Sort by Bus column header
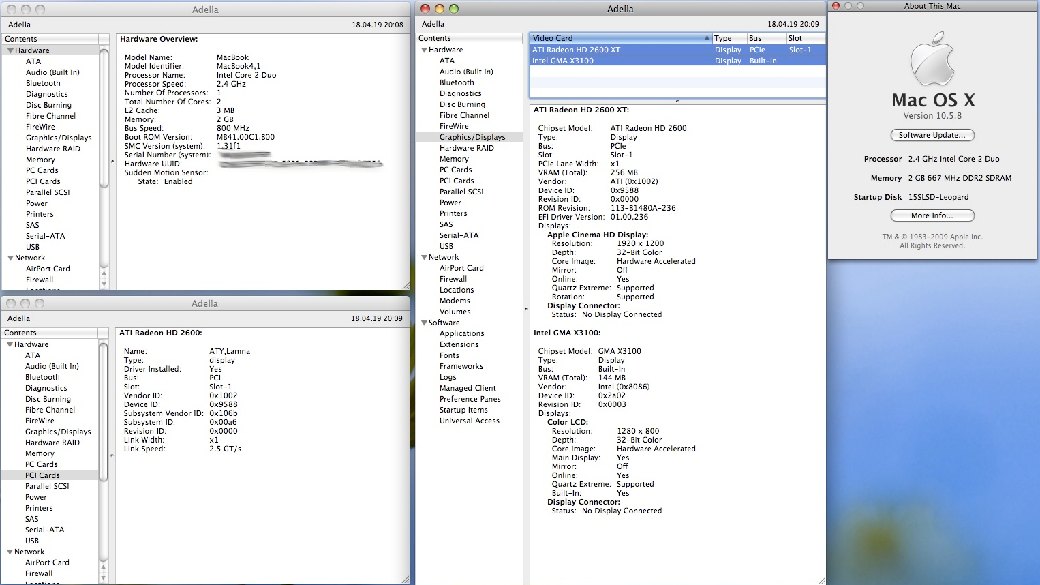 (x=766, y=38)
